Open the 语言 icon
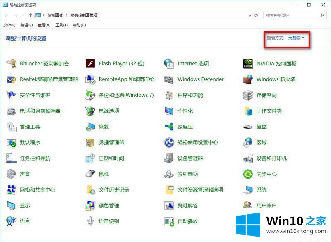Image resolution: width=331 pixels, height=242 pixels. coord(12,221)
